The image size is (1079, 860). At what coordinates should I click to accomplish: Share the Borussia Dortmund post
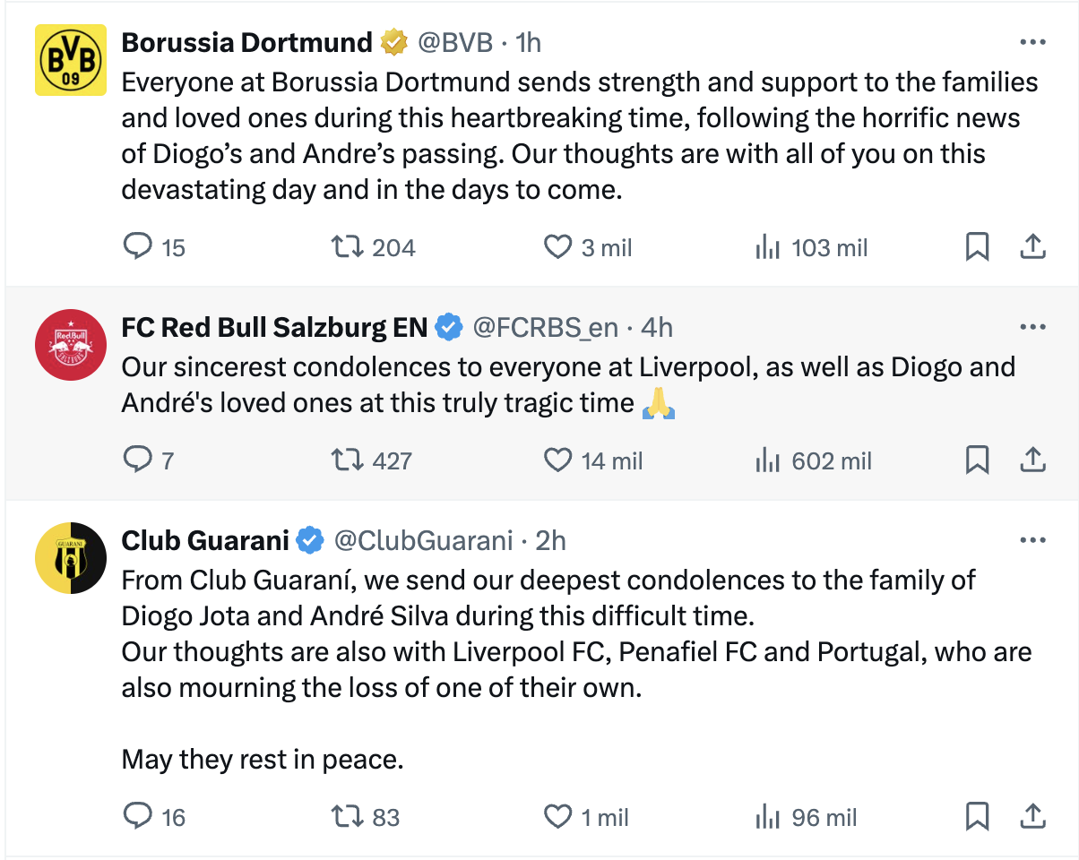pos(1032,246)
